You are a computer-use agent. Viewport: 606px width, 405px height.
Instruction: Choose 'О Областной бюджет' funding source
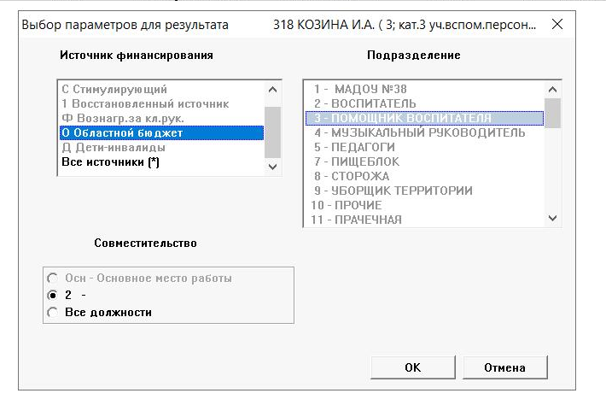click(122, 132)
